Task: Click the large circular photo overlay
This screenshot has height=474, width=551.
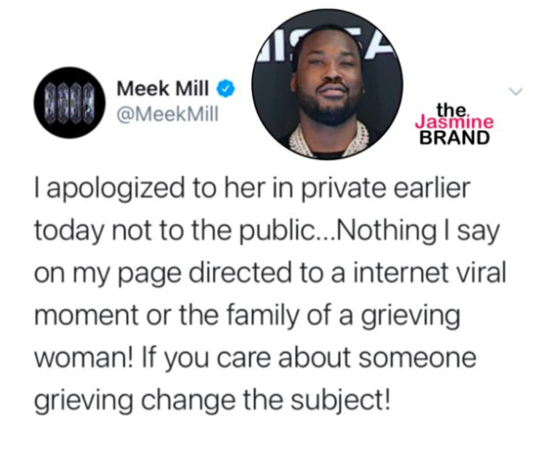Action: [328, 84]
